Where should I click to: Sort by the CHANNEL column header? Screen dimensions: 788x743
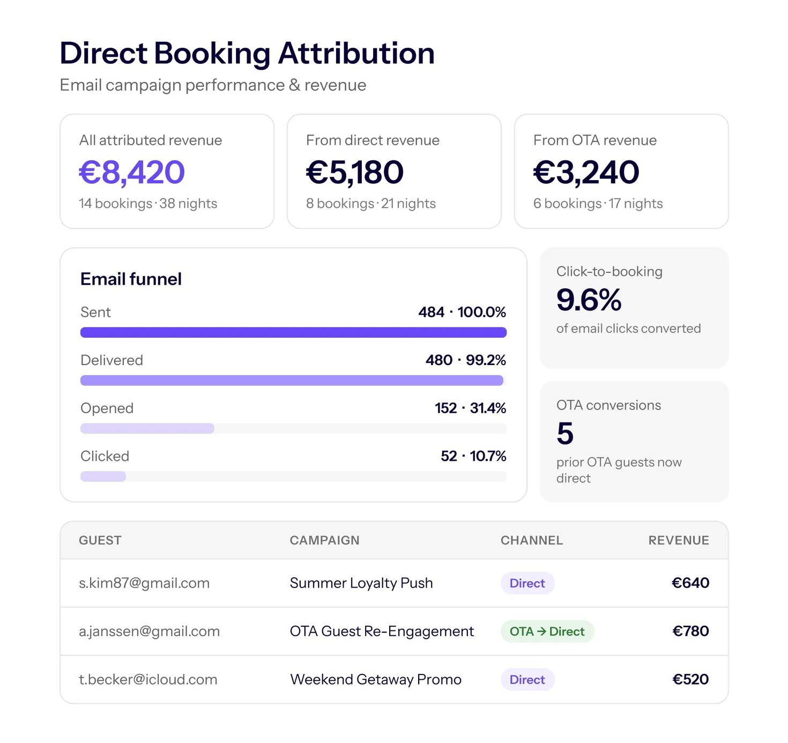532,540
